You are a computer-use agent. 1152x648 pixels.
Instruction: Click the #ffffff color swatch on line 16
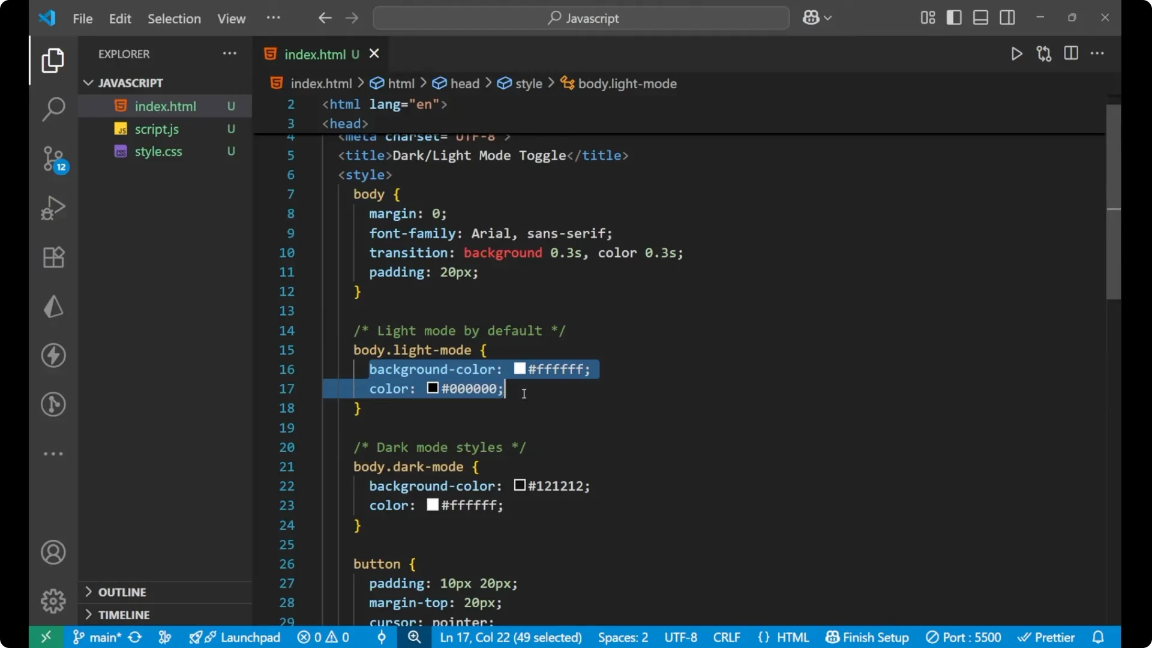[x=520, y=369]
